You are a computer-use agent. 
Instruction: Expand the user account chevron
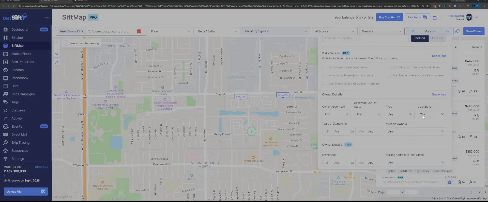476,18
